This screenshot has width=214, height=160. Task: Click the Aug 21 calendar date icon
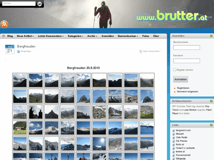pyautogui.click(x=10, y=49)
